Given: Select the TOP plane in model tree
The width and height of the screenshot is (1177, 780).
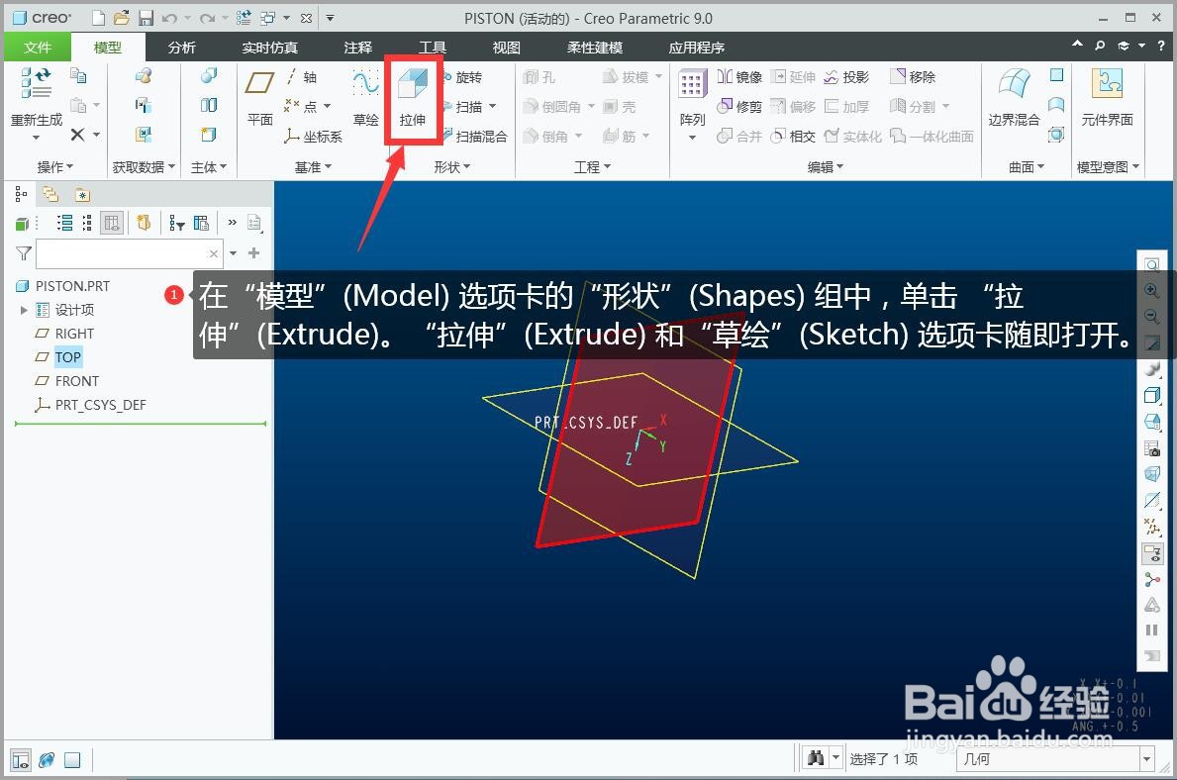Looking at the screenshot, I should [67, 357].
